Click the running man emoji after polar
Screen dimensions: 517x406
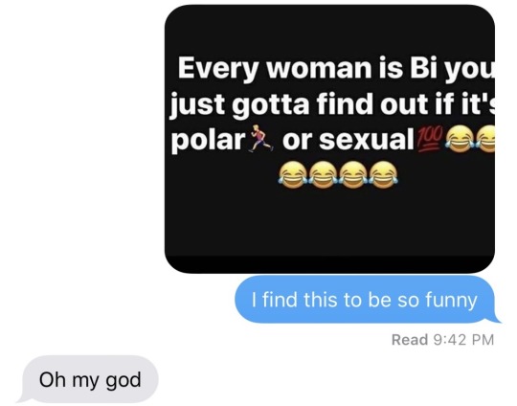262,139
